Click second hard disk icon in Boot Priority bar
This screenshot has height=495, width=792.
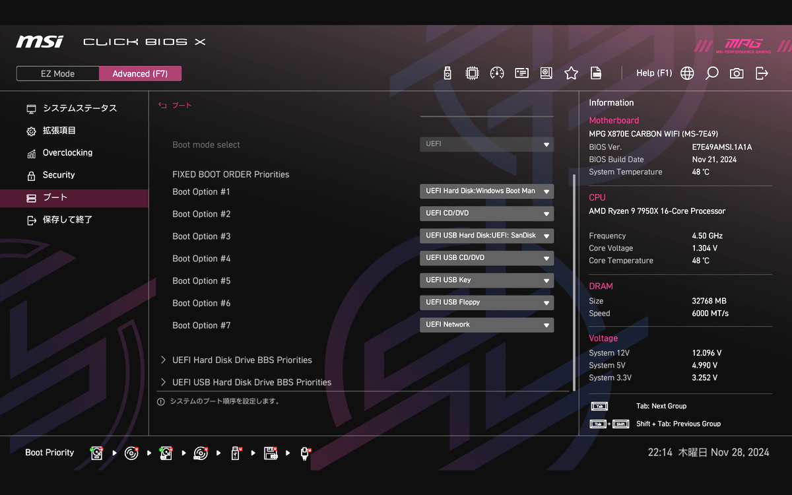click(166, 453)
